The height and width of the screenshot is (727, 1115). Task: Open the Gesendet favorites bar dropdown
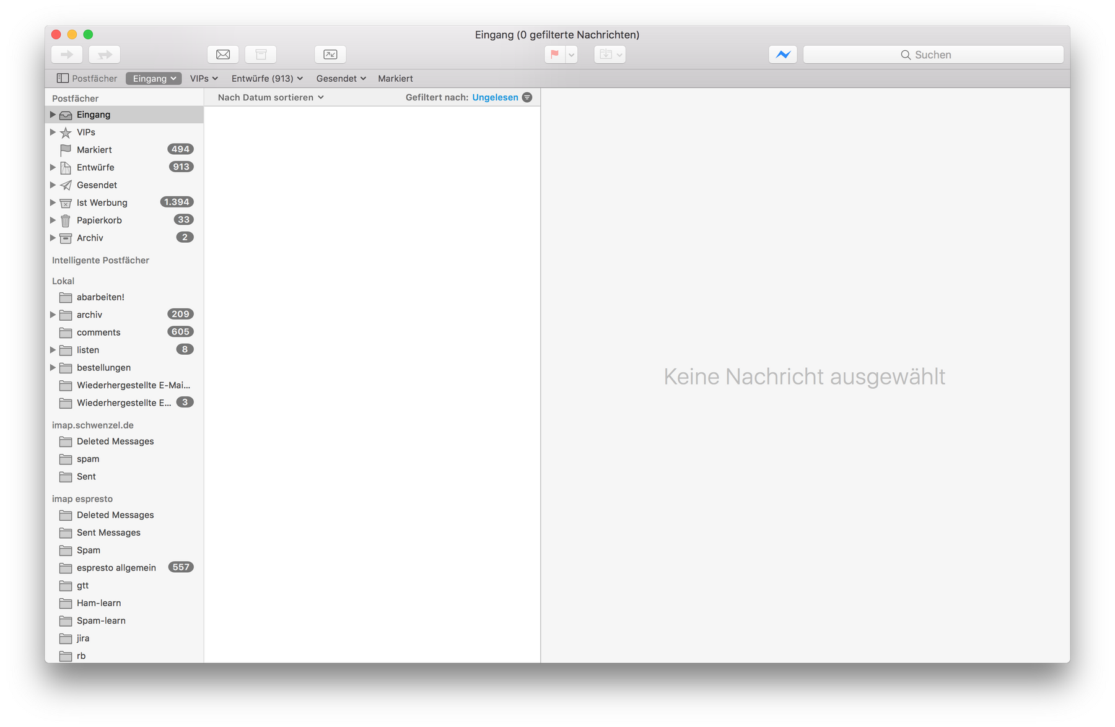pyautogui.click(x=341, y=78)
